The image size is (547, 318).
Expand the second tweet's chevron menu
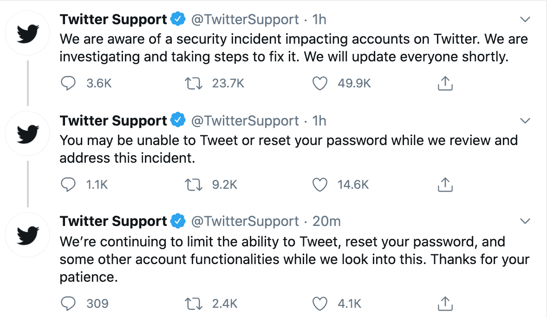[x=525, y=121]
